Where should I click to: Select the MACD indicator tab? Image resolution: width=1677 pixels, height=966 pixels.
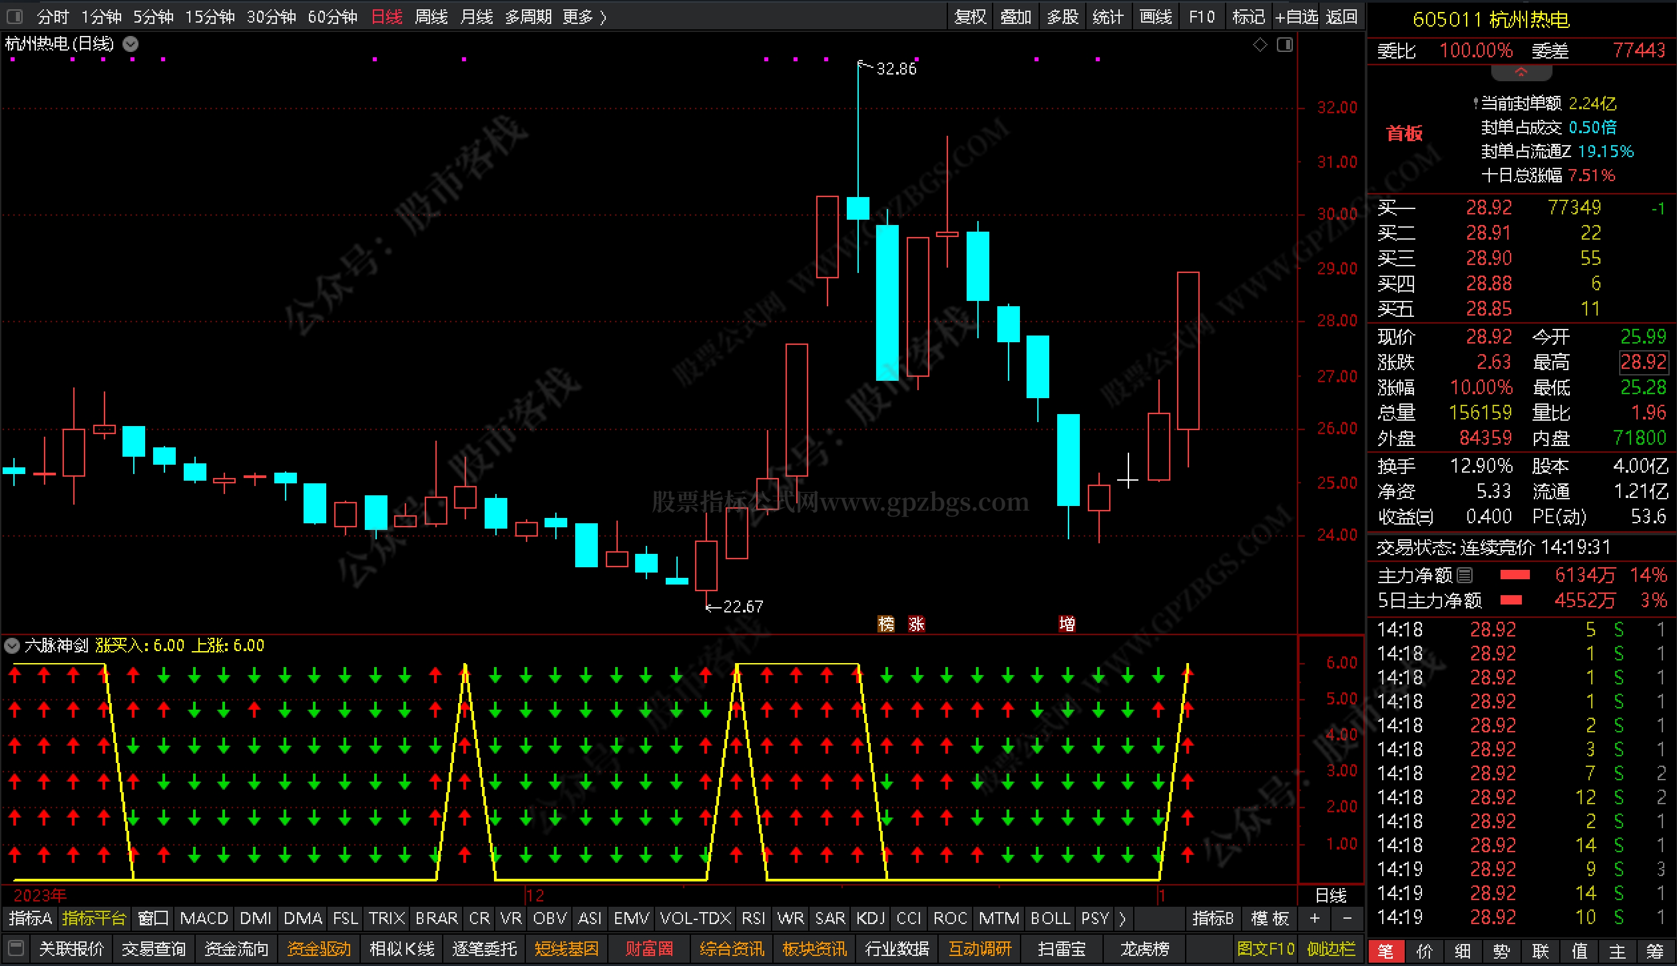point(204,918)
